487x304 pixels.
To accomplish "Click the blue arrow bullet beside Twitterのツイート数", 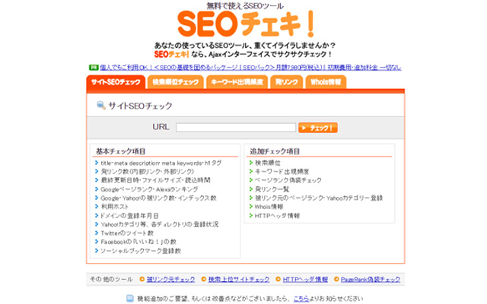I will (97, 233).
